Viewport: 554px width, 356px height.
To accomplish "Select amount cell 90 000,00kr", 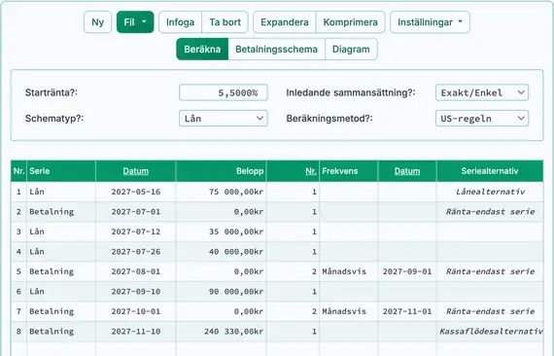I will (x=221, y=292).
